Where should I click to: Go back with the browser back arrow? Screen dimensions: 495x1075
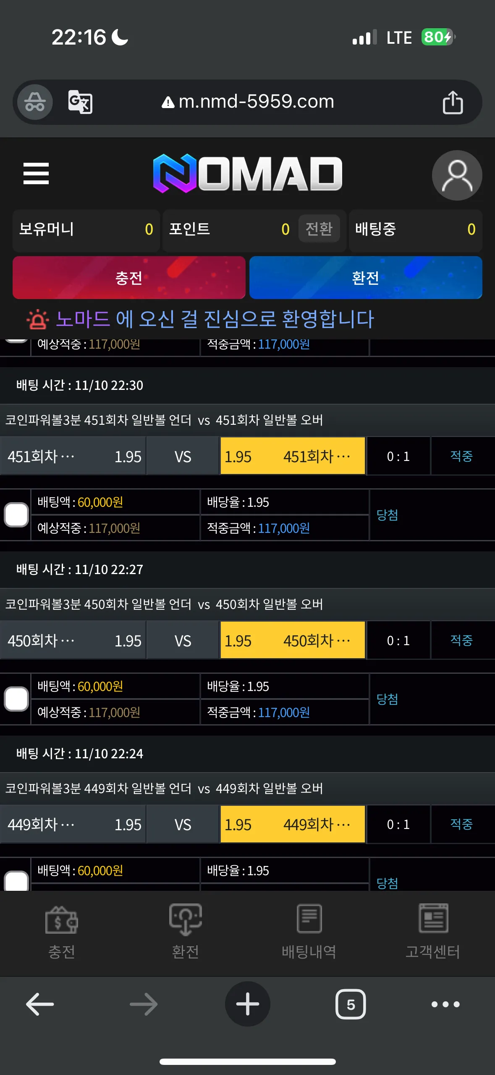(x=40, y=1004)
